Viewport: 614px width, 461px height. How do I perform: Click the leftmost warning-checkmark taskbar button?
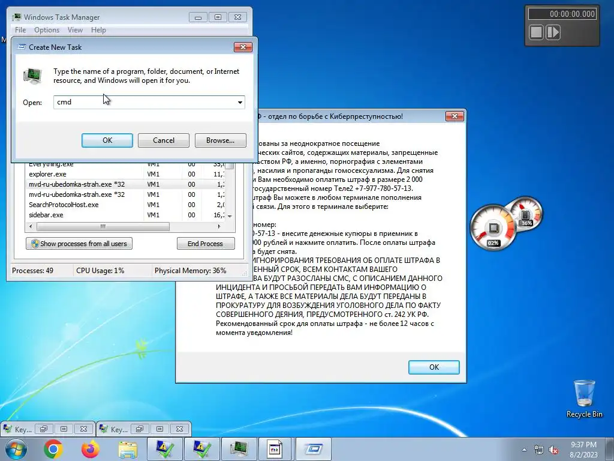coord(164,449)
